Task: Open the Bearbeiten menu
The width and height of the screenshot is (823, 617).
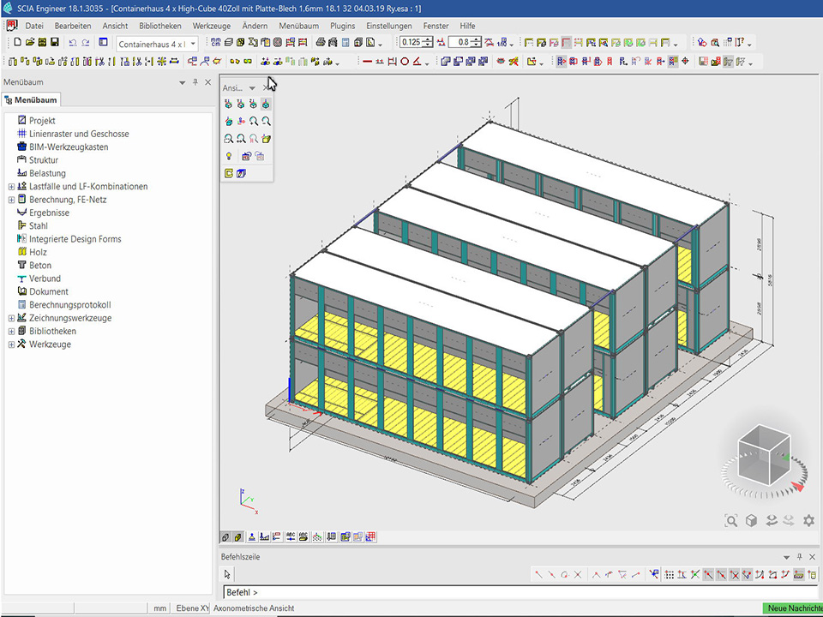Action: [x=73, y=26]
